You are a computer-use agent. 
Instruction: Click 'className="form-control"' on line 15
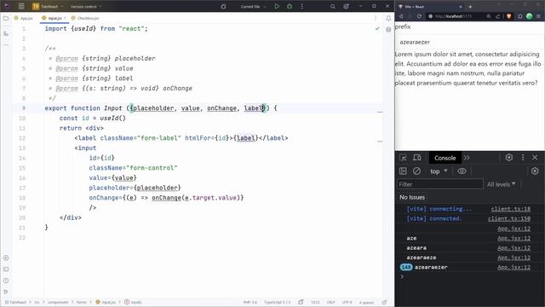[x=133, y=168]
